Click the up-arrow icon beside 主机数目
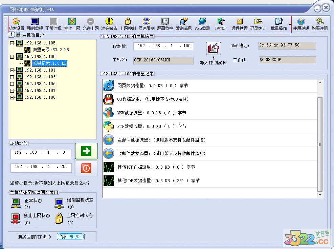Screen dimensions: 334x249 tap(11, 34)
